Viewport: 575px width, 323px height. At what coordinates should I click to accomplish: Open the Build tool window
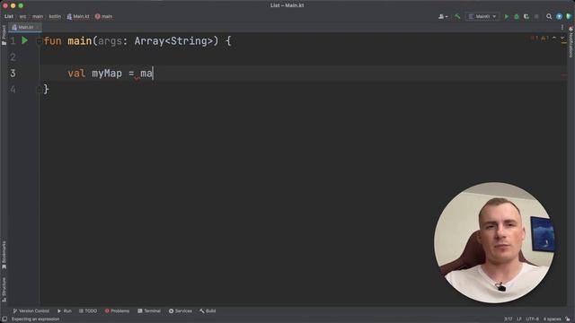(x=208, y=311)
